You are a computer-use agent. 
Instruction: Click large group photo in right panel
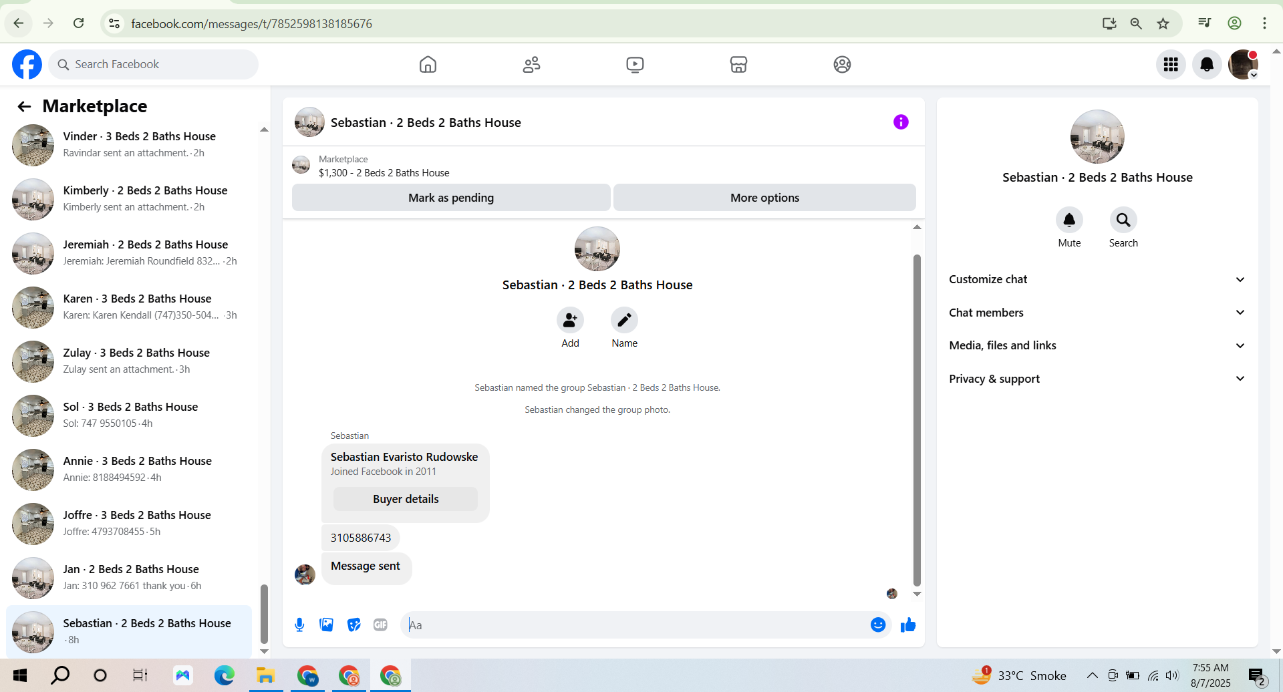(x=1097, y=136)
